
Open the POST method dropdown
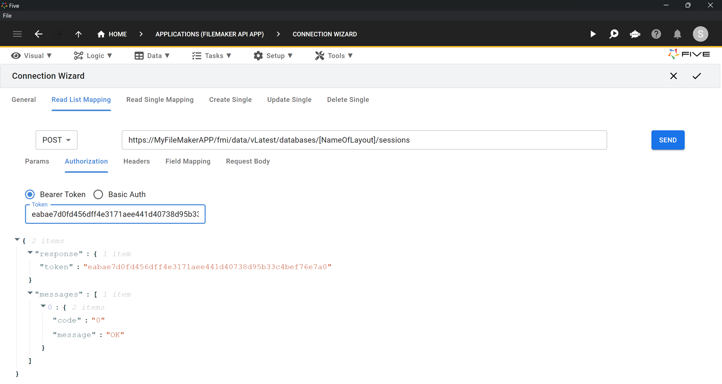pyautogui.click(x=56, y=140)
